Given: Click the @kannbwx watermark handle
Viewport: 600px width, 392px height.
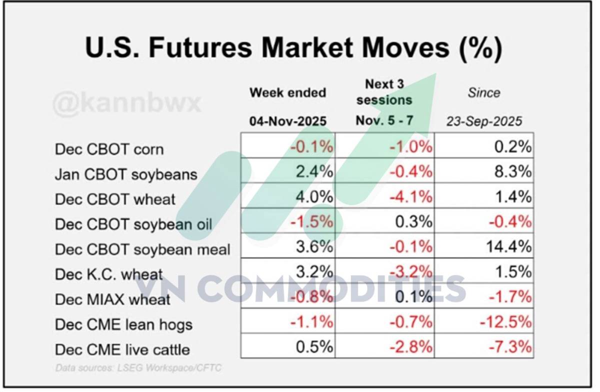Looking at the screenshot, I should [127, 104].
